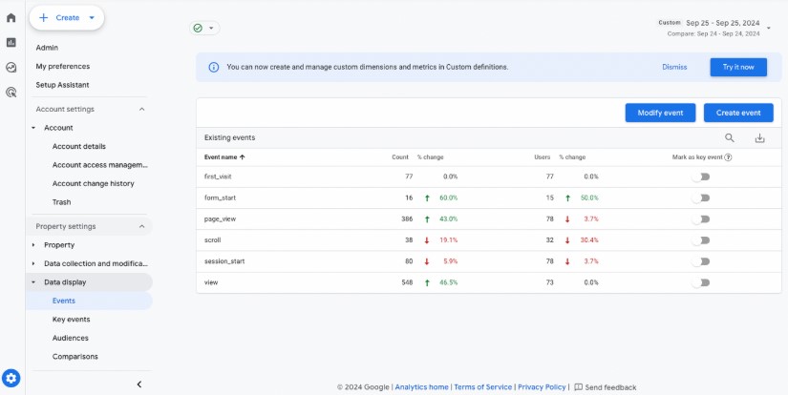This screenshot has width=788, height=395.
Task: Toggle key event for first_visit
Action: (700, 177)
